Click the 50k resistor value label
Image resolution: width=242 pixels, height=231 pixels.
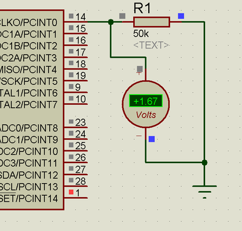click(141, 34)
